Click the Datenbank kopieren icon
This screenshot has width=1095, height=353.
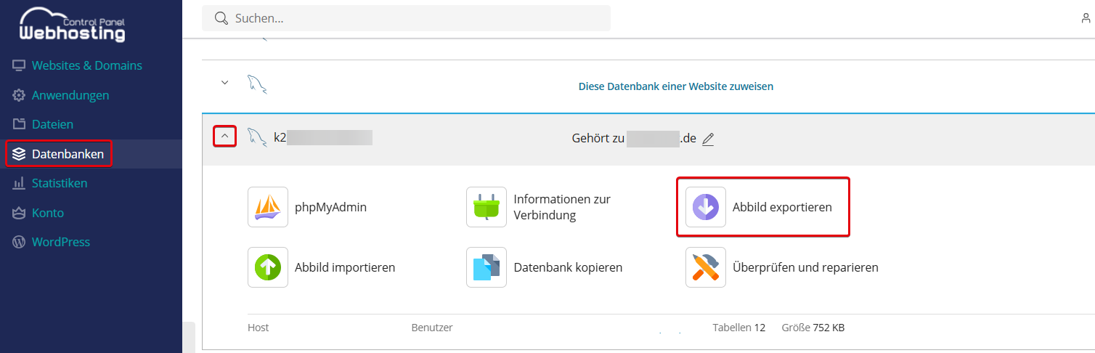coord(487,267)
